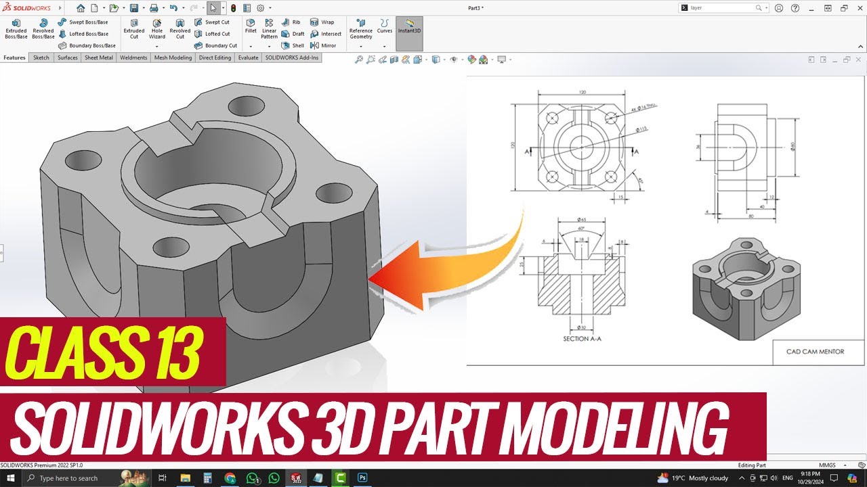Open the Section View tool

[394, 60]
